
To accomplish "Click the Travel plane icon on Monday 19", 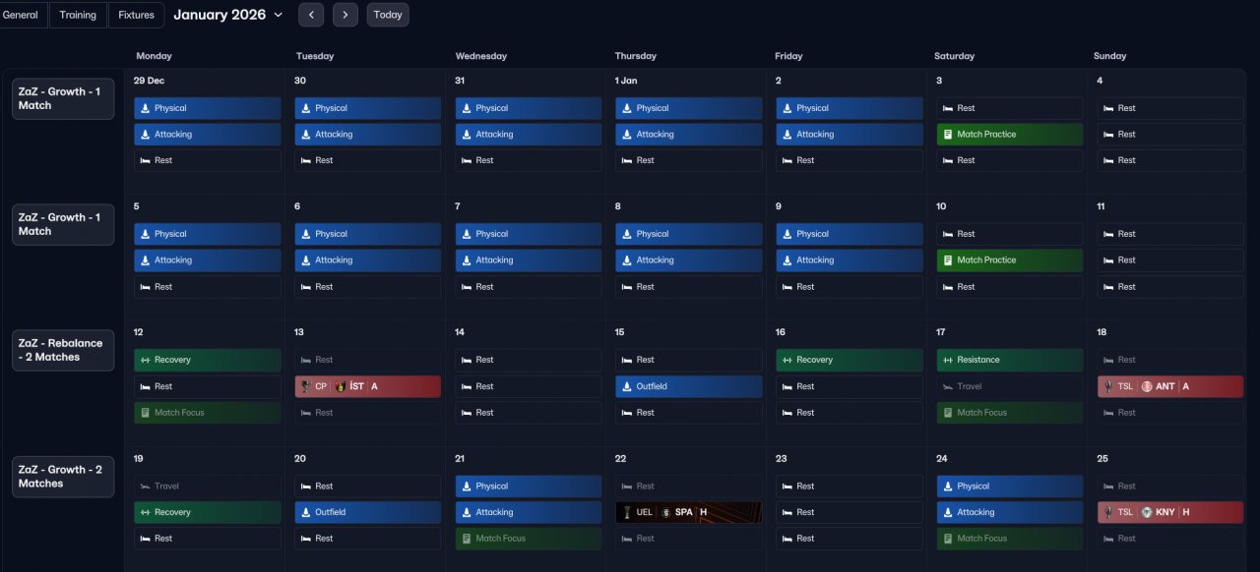I will tap(144, 486).
